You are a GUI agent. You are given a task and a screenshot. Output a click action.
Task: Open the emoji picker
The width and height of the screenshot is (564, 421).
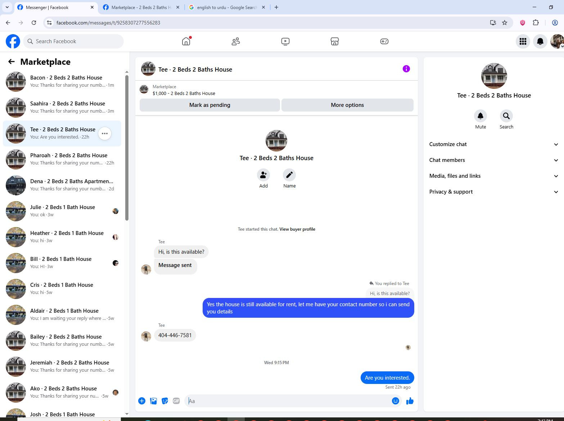pyautogui.click(x=395, y=401)
